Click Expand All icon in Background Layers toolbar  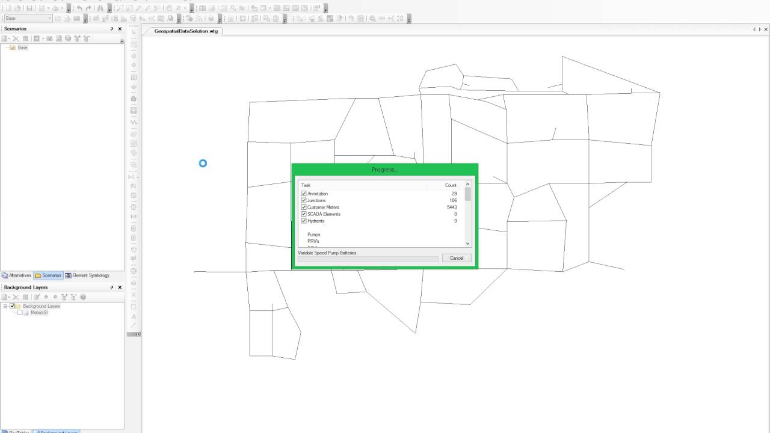click(x=64, y=297)
